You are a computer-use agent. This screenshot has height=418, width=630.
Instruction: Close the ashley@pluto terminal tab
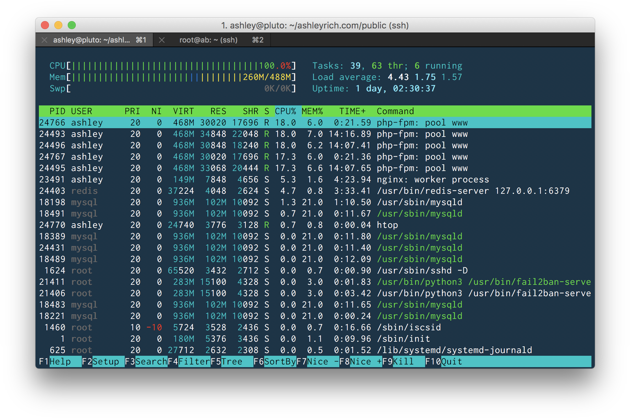(x=44, y=40)
